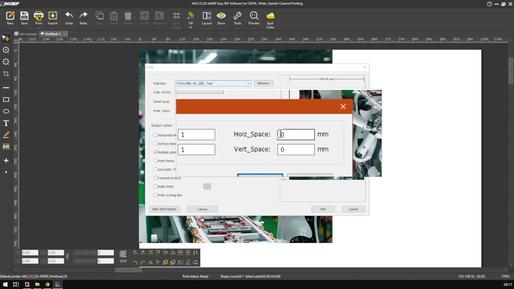Enable the Print frame checkbox
Screen dimensions: 514x289
tap(155, 161)
